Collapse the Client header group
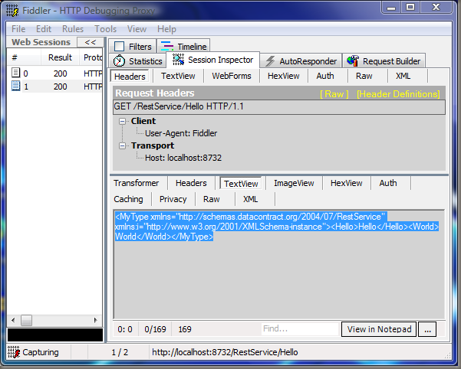The width and height of the screenshot is (461, 369). click(122, 121)
